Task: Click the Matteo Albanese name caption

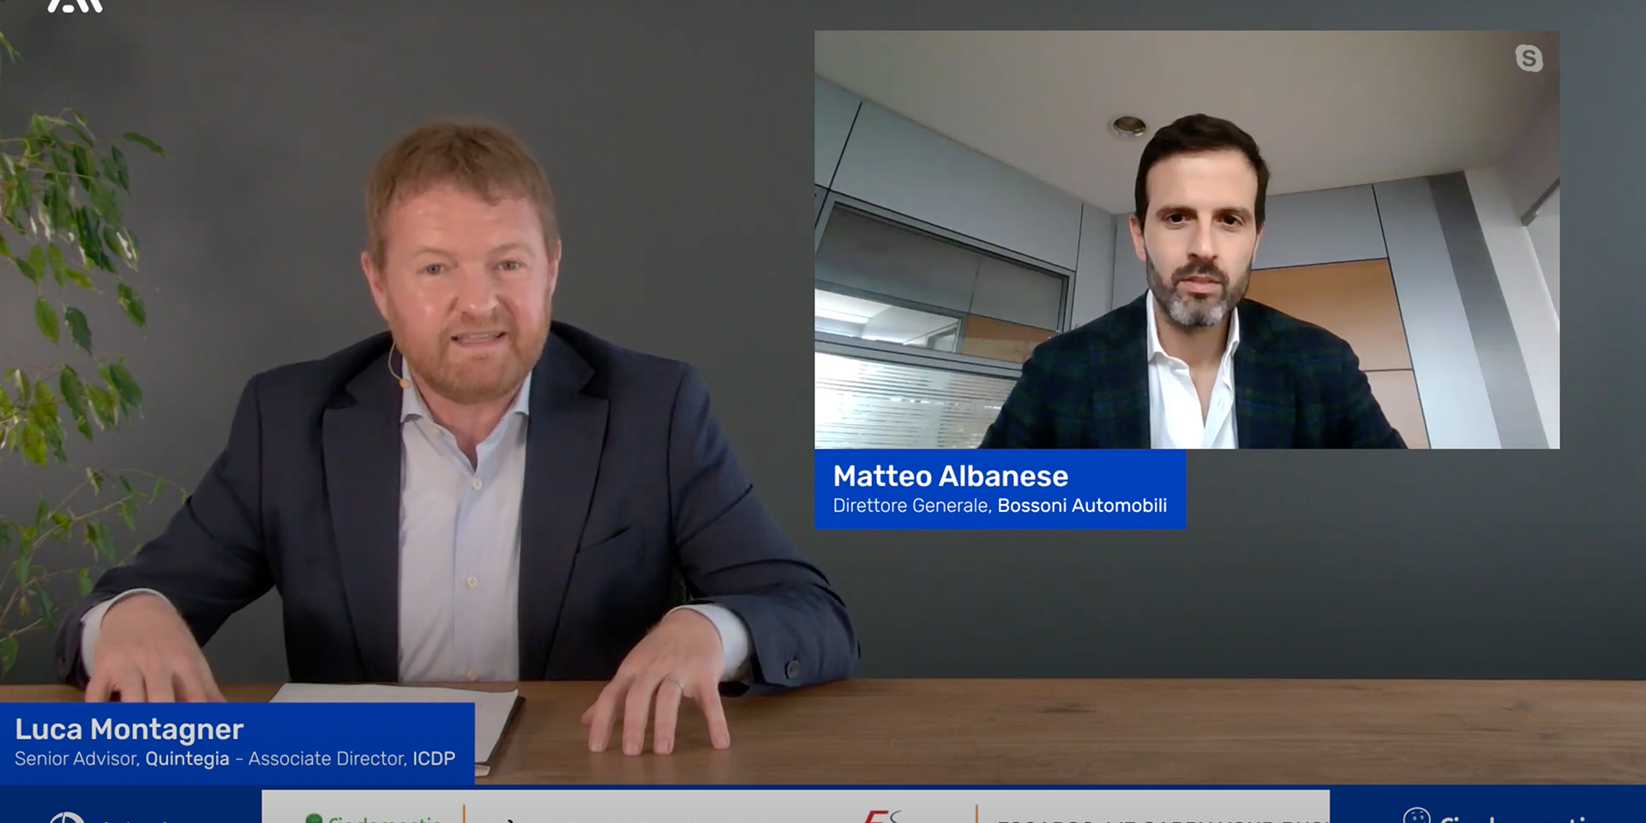Action: (x=950, y=476)
